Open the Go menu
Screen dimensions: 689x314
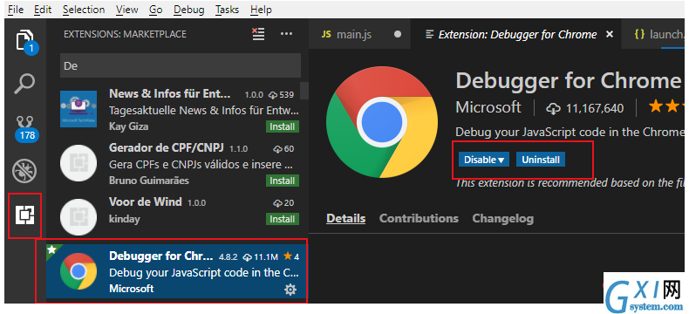(155, 10)
